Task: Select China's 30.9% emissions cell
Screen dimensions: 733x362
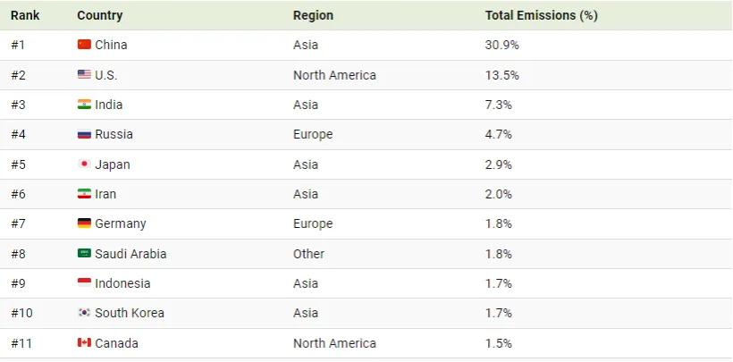Action: coord(502,45)
